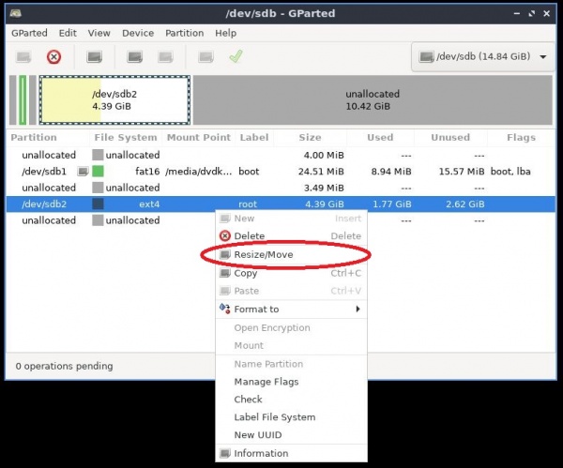Click the Information icon in context menu

224,454
